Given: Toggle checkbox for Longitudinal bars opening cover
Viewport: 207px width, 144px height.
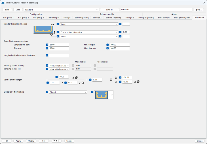Looking at the screenshot, I should pyautogui.click(x=47, y=45).
